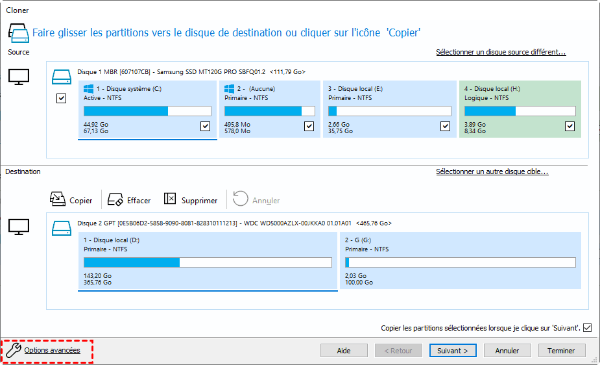Click the Annuler undo icon
The height and width of the screenshot is (365, 600).
(241, 199)
